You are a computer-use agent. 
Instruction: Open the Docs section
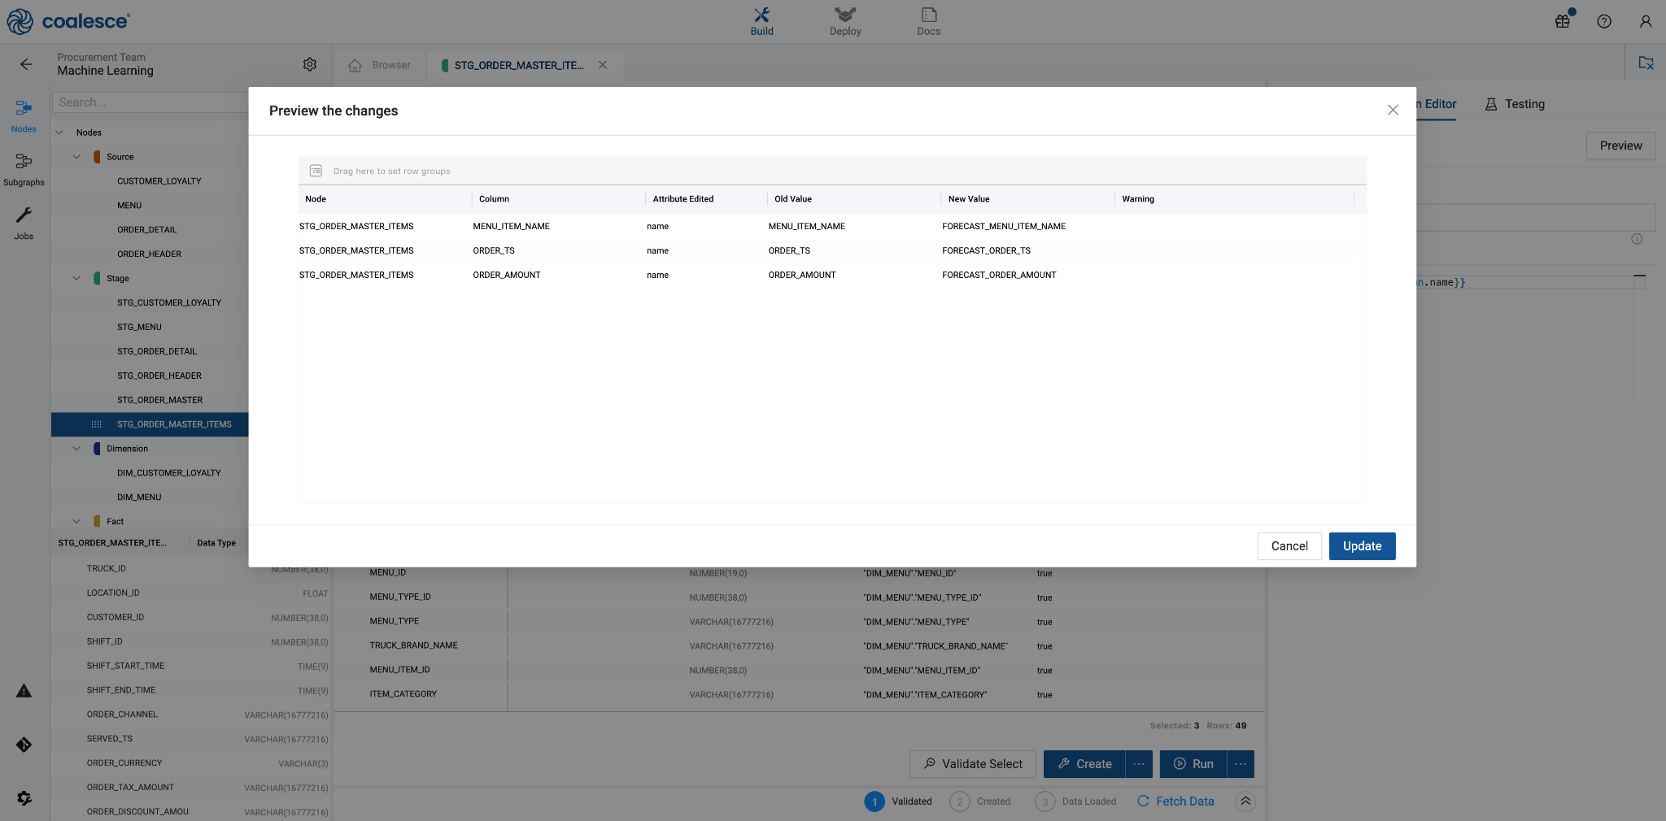point(928,22)
